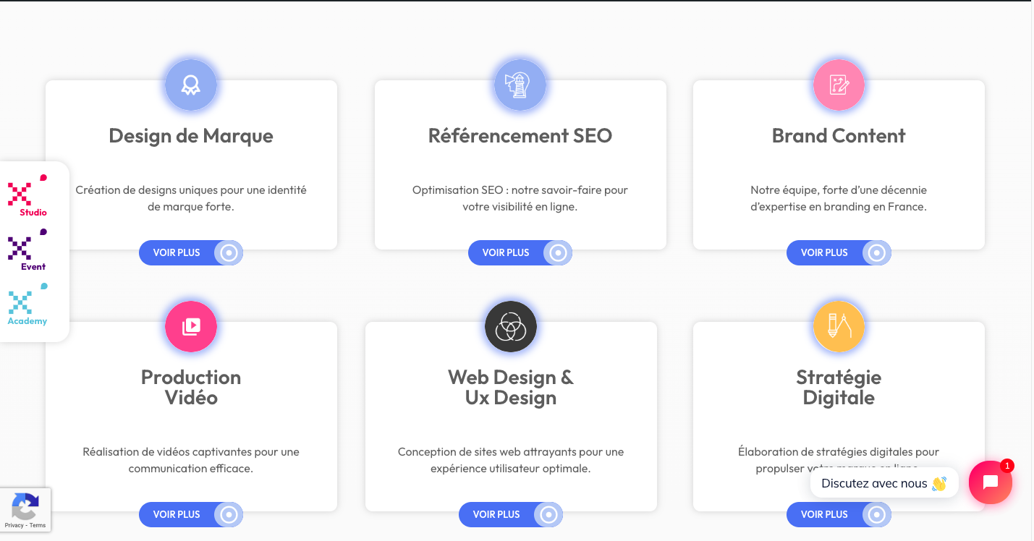The height and width of the screenshot is (541, 1034).
Task: Click VOIR PLUS under Web Design
Action: point(510,514)
